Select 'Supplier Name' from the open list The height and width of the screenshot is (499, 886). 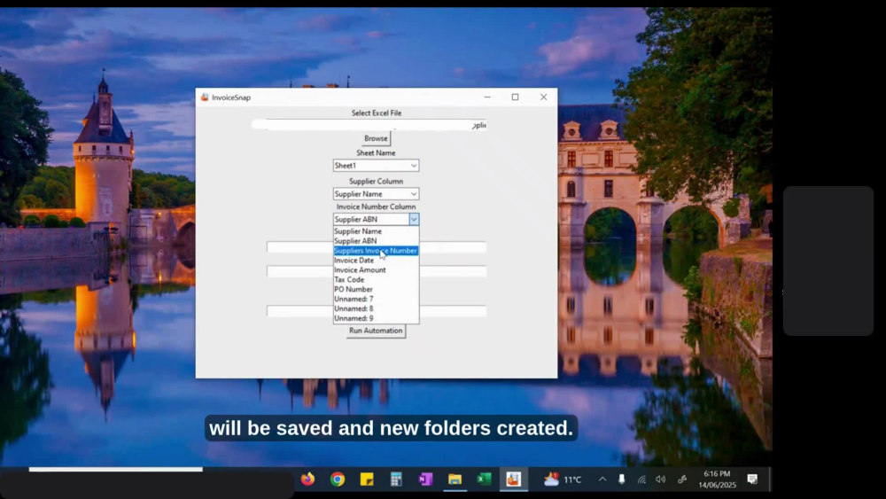tap(376, 231)
